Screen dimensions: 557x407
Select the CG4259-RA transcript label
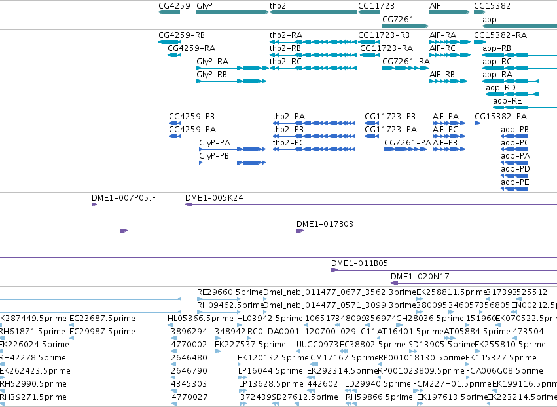[192, 48]
